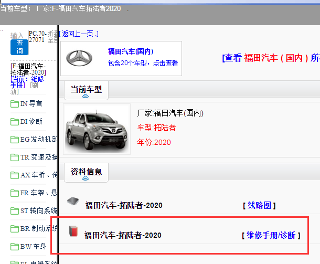320x264 pixels.
Task: Click the 厂家:福田汽车(国内) text
Action: pyautogui.click(x=170, y=113)
